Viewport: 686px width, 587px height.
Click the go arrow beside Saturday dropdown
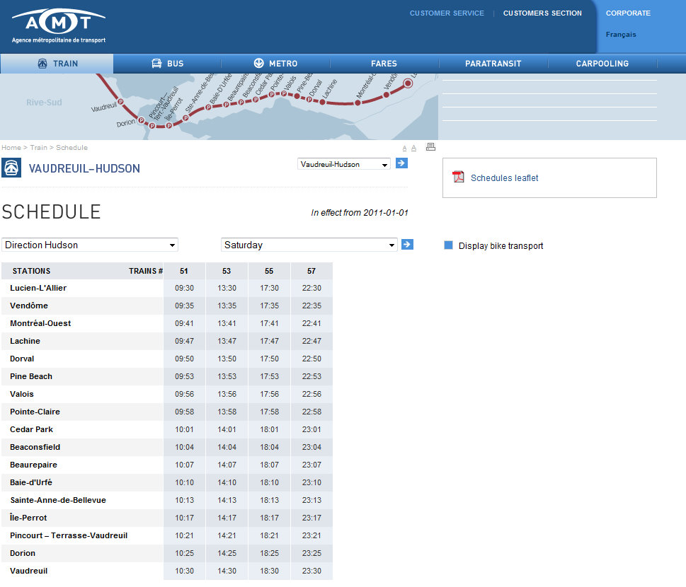[x=407, y=244]
